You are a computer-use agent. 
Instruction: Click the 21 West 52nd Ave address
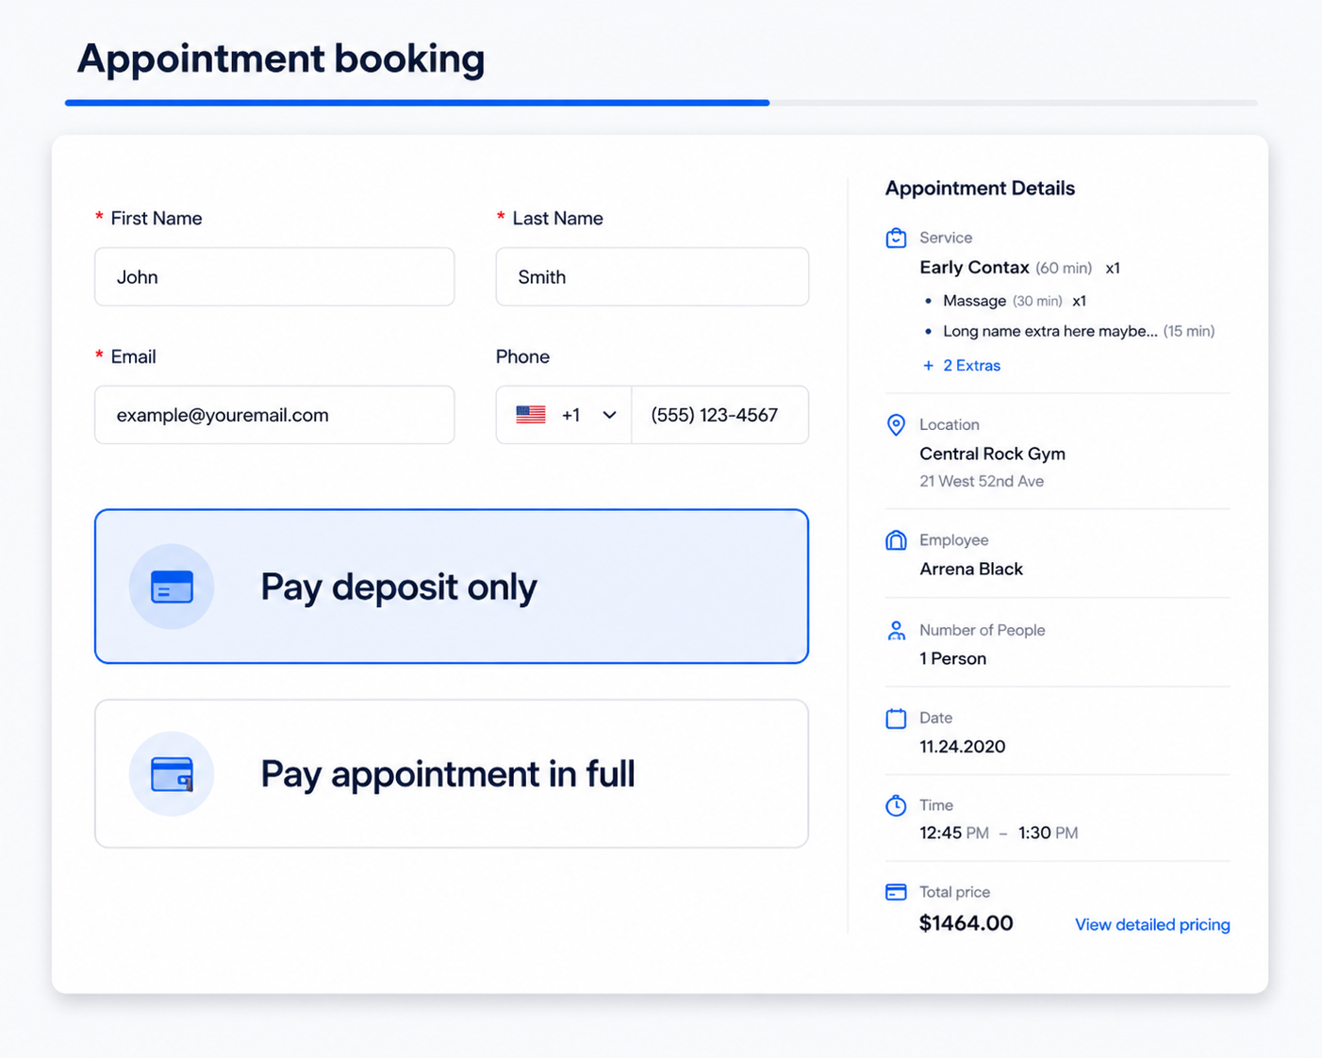[982, 481]
